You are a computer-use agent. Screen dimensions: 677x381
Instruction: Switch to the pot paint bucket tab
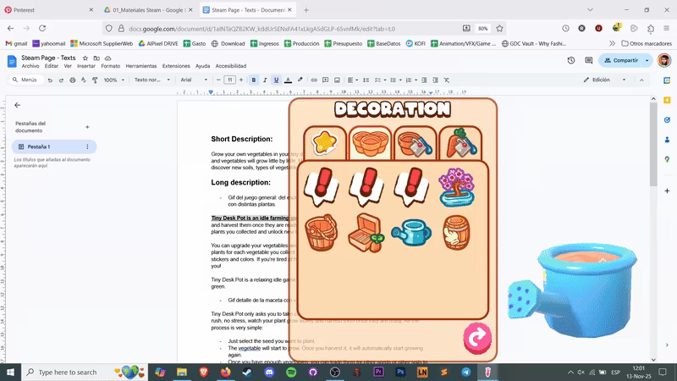[415, 143]
